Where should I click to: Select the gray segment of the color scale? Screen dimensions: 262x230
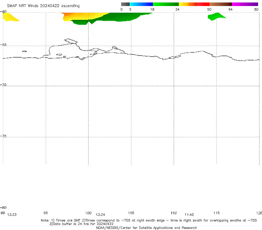tap(125, 4)
